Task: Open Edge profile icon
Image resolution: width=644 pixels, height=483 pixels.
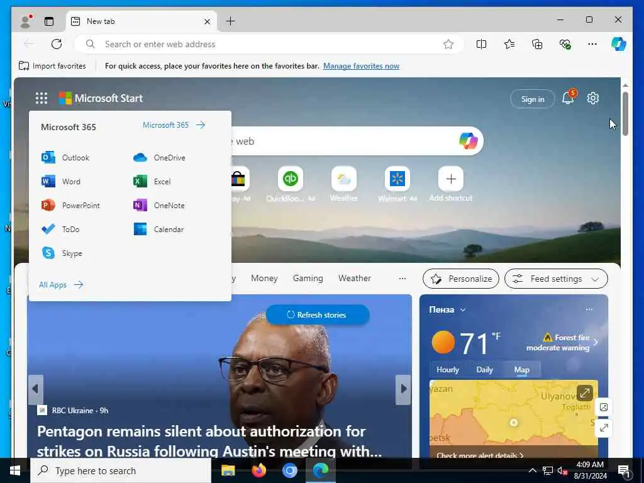Action: point(26,21)
